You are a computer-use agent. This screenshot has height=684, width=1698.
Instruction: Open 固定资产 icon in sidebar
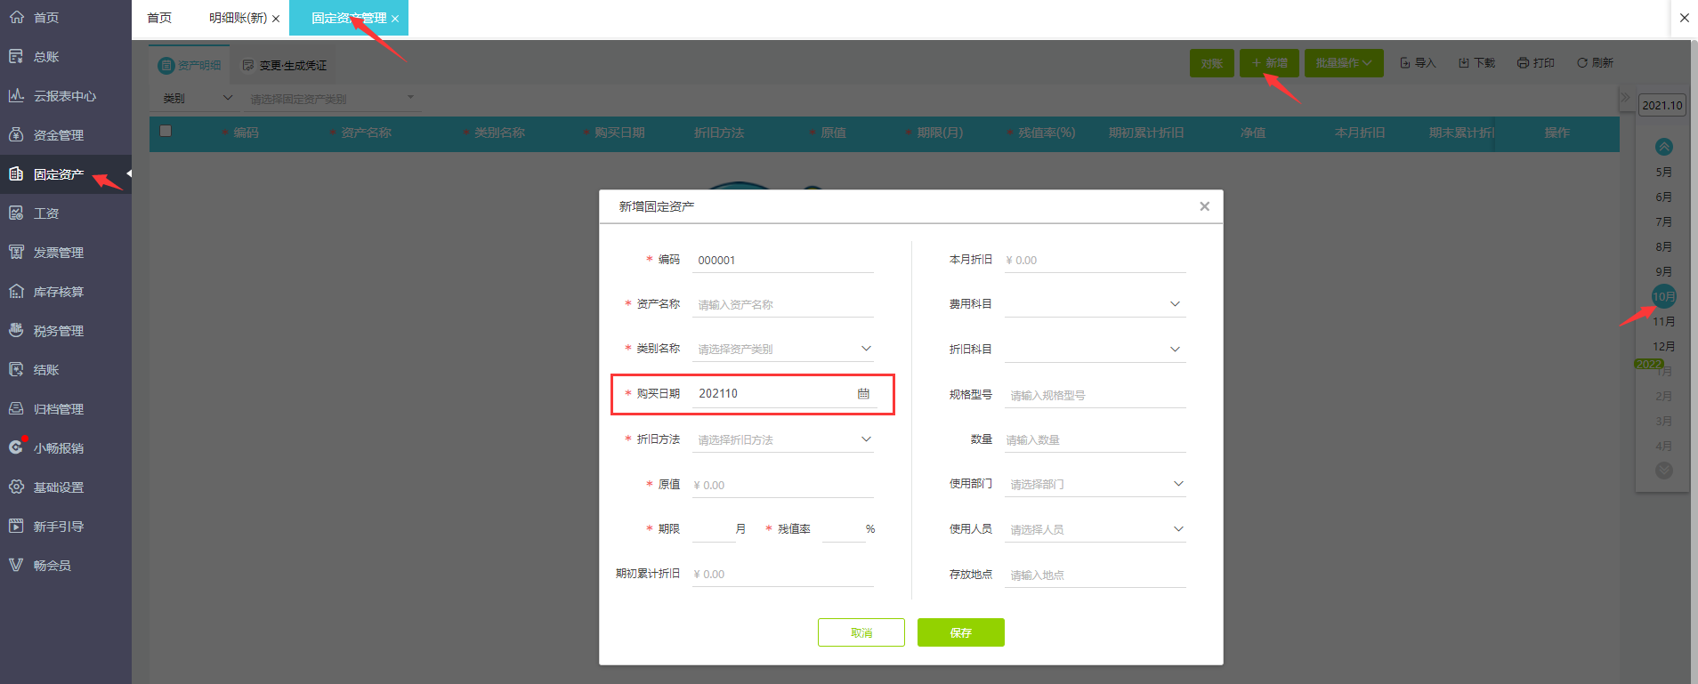tap(16, 174)
